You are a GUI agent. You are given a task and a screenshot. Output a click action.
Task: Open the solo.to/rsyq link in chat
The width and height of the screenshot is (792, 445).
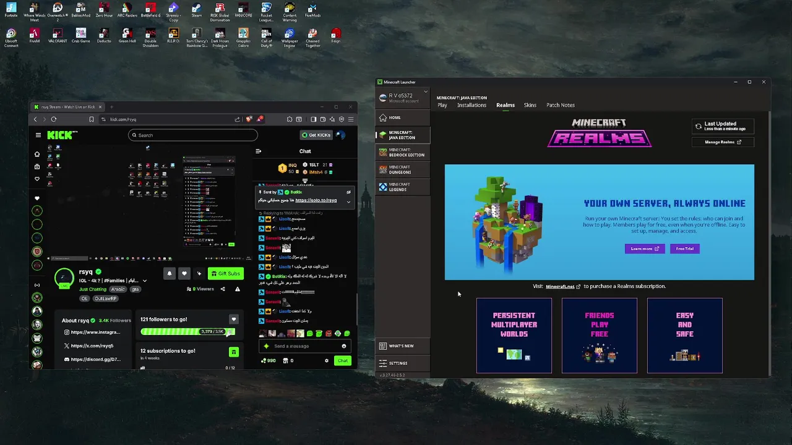316,200
